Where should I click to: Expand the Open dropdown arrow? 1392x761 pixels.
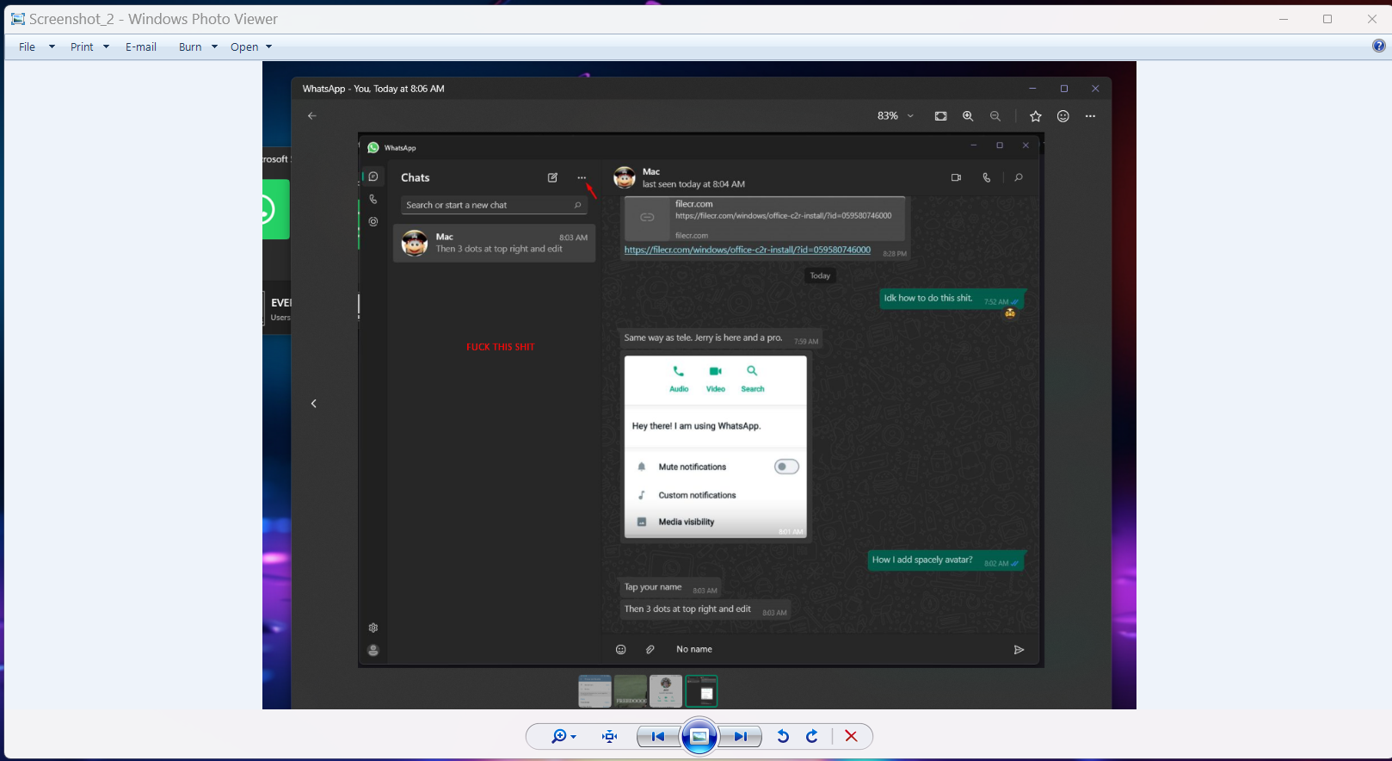268,46
